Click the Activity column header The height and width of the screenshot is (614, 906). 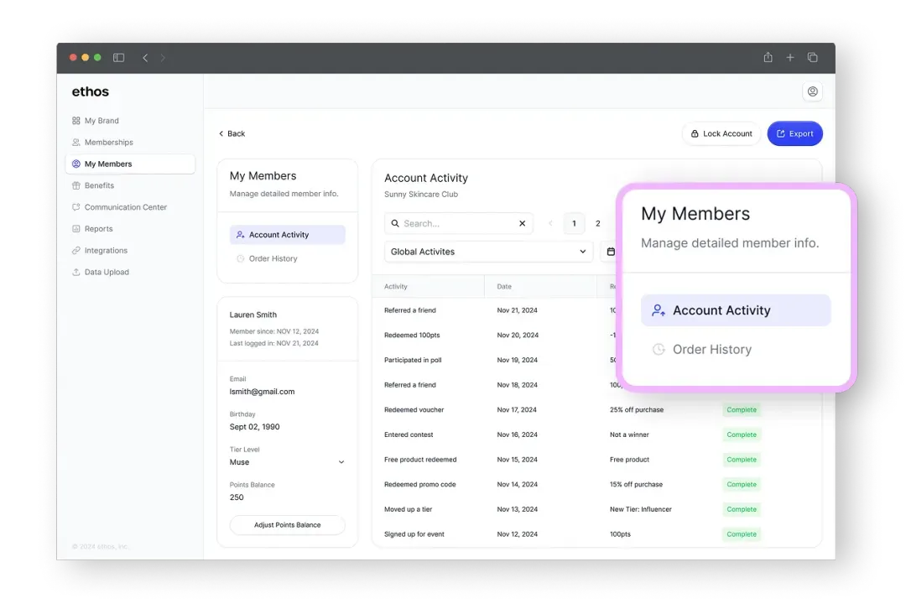tap(396, 287)
